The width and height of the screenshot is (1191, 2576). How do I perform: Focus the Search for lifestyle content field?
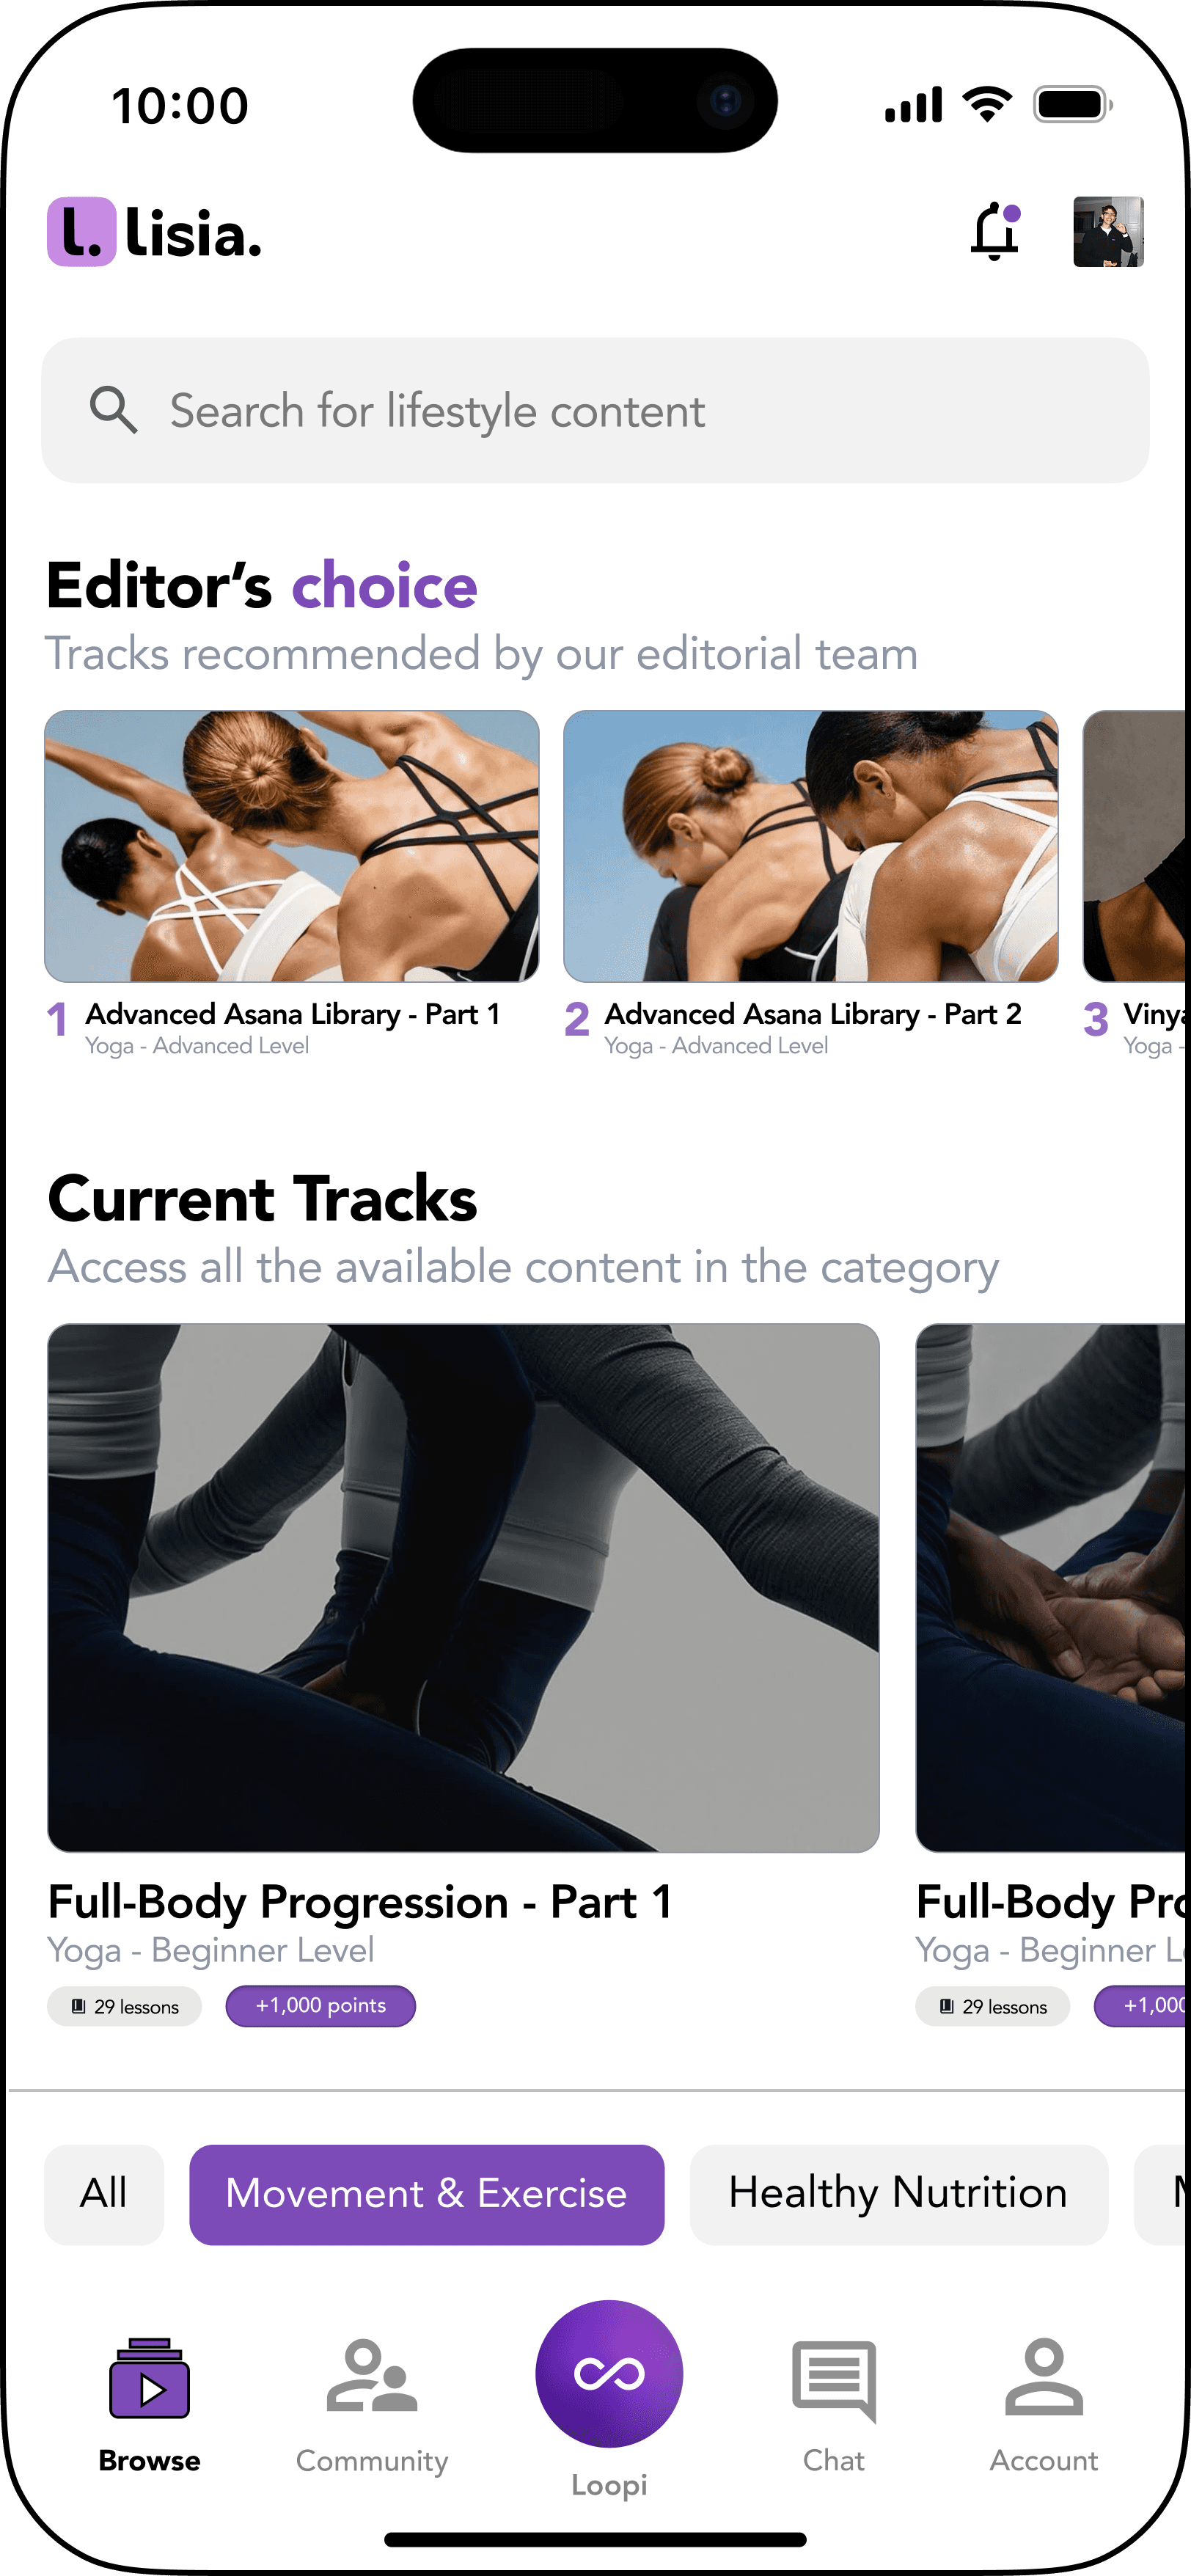tap(595, 410)
